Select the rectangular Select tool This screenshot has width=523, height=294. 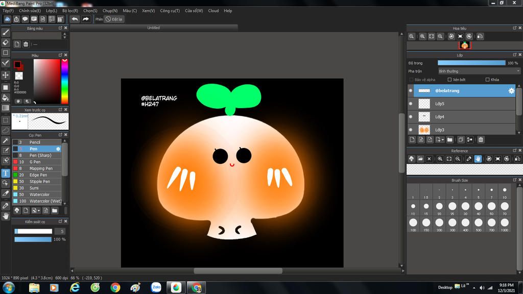click(x=6, y=120)
